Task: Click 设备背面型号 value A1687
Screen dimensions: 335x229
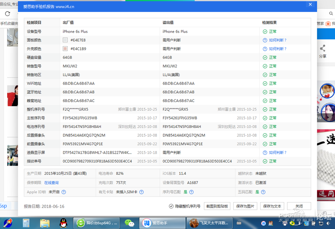Action: [x=192, y=183]
